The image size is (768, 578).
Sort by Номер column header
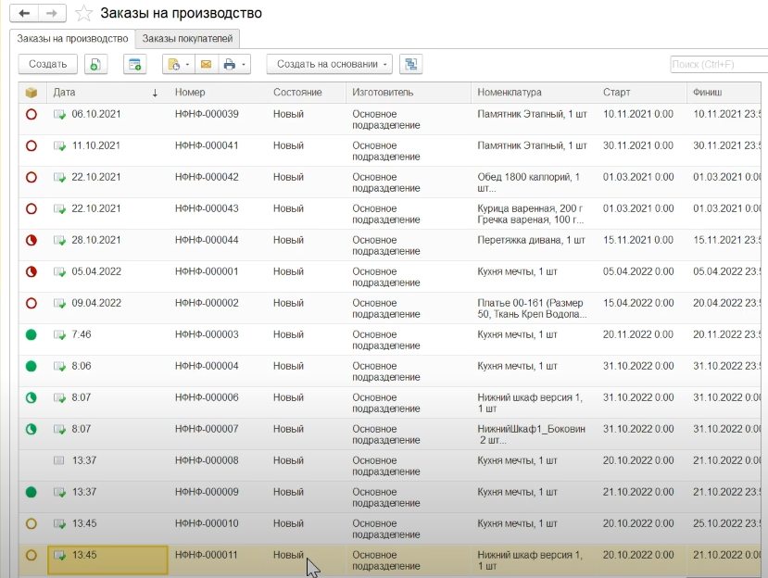190,93
